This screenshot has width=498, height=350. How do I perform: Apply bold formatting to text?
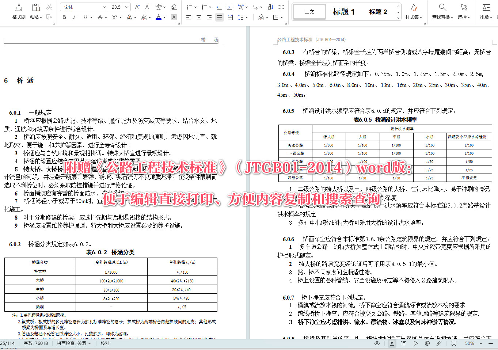coord(64,17)
